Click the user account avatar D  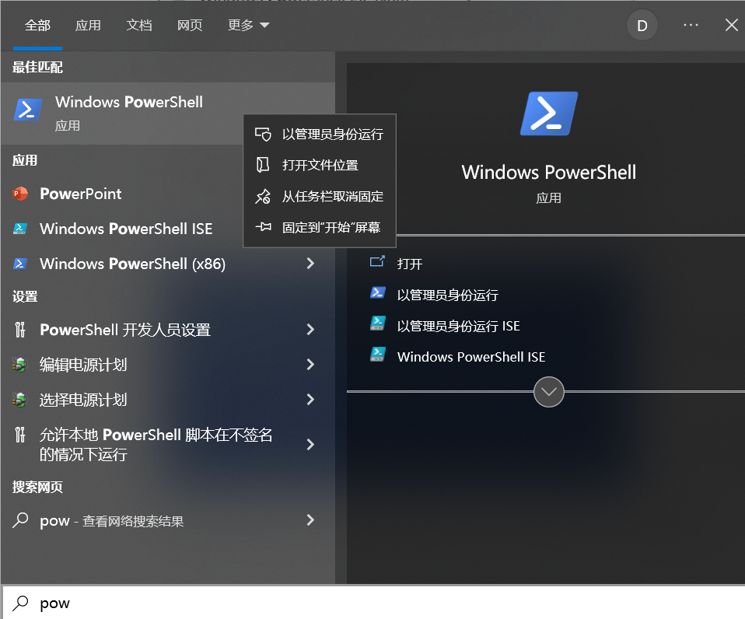(x=642, y=26)
